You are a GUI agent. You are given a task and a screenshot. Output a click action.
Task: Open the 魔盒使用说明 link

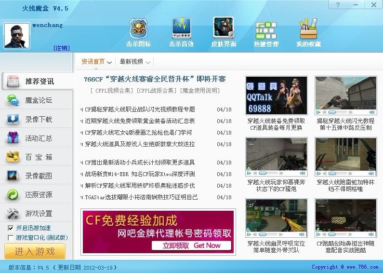click(199, 91)
